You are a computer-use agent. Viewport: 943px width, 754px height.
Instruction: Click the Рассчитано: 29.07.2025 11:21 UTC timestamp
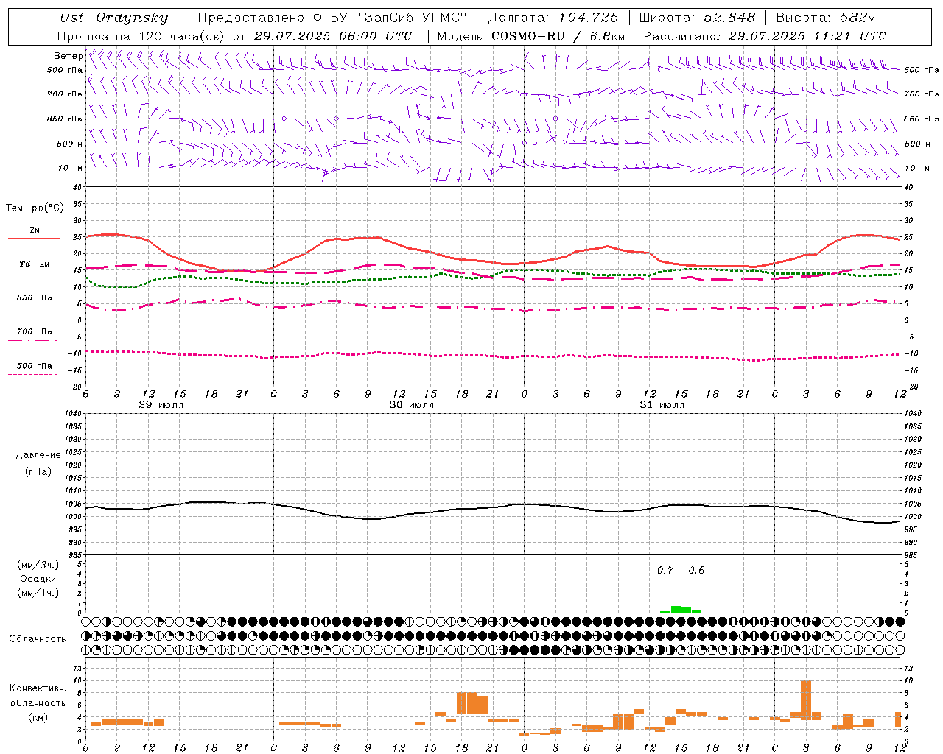point(765,36)
